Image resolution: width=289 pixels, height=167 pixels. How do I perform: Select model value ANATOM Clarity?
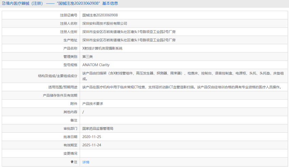click(96, 65)
